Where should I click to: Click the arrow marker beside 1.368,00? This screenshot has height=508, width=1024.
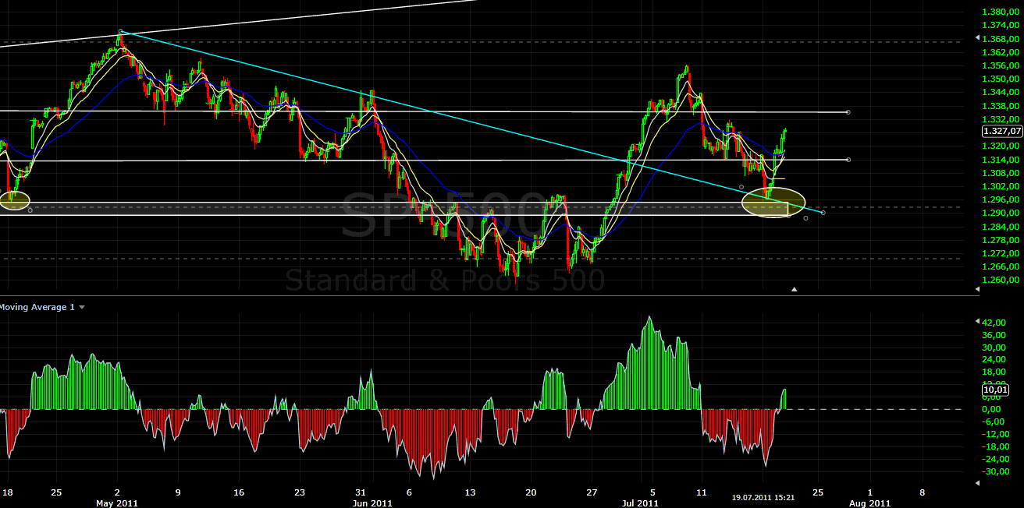tap(978, 37)
